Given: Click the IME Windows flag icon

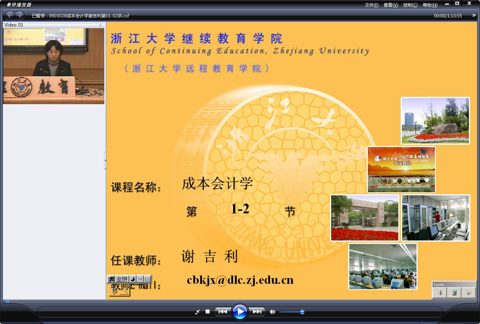Looking at the screenshot, I should point(111,279).
